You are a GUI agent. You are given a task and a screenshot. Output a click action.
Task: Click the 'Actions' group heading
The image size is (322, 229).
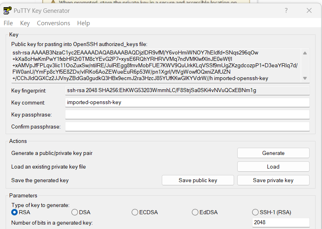point(18,141)
